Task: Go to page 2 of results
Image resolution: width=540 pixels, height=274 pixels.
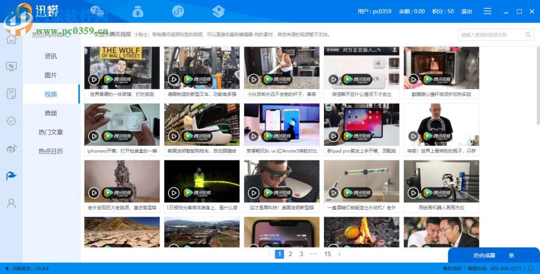Action: click(x=291, y=254)
